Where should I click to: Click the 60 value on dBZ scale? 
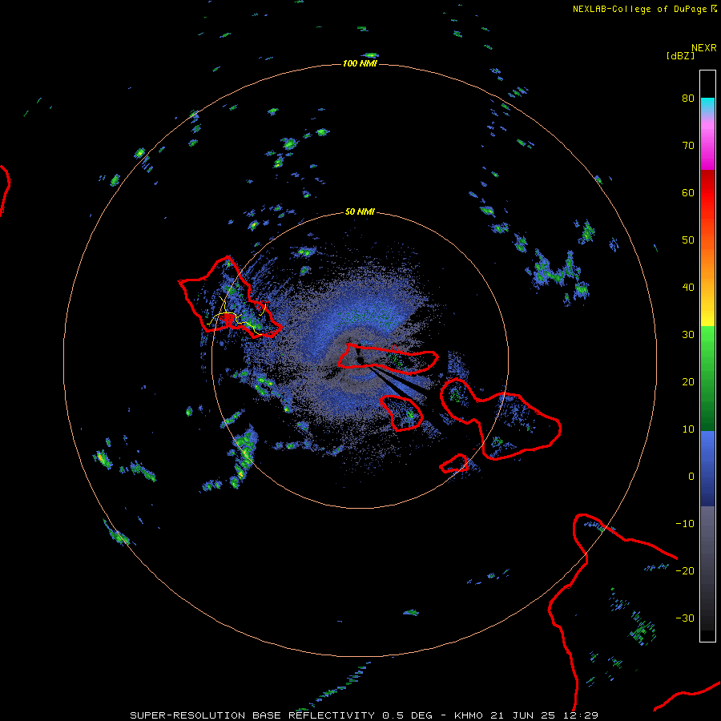[688, 192]
